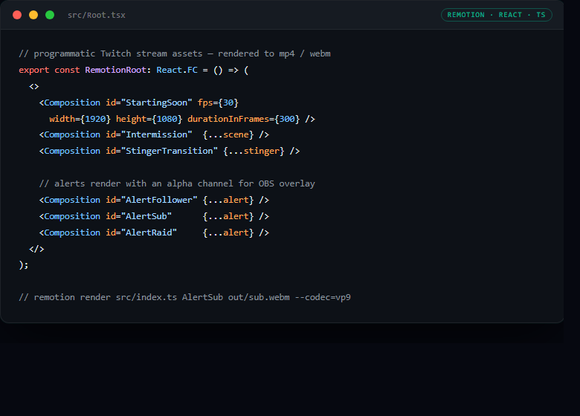Click the {...stinger} spread
Screen dimensions: 580x416
point(254,151)
